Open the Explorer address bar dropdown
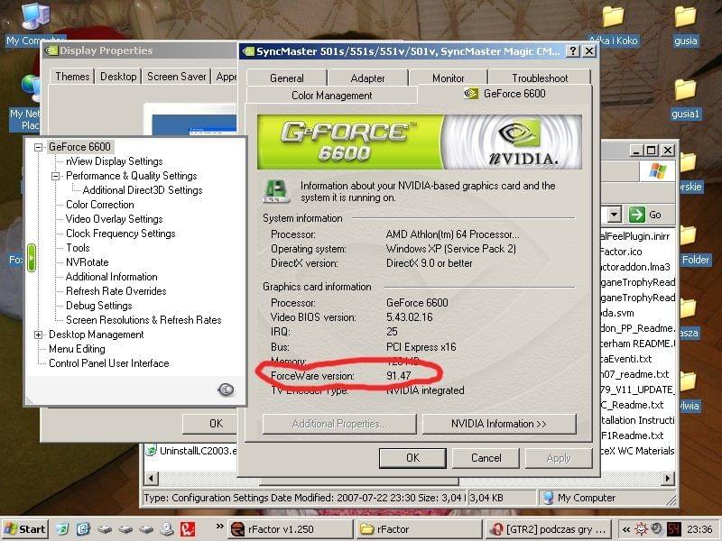This screenshot has height=541, width=722. click(x=614, y=215)
